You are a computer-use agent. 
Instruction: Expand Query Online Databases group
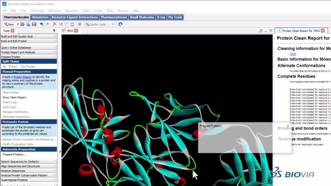(x=29, y=48)
